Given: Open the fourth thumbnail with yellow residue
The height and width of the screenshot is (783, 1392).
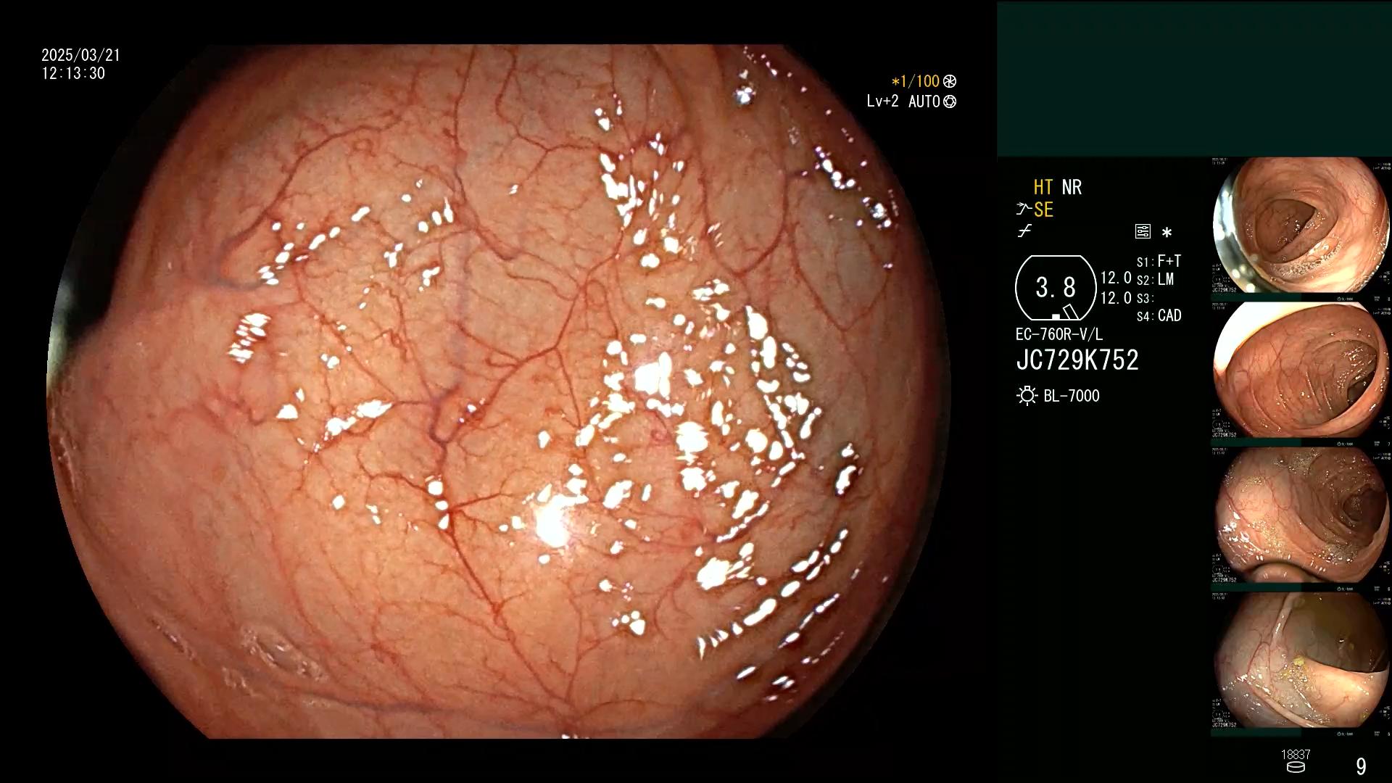Looking at the screenshot, I should click(1301, 660).
